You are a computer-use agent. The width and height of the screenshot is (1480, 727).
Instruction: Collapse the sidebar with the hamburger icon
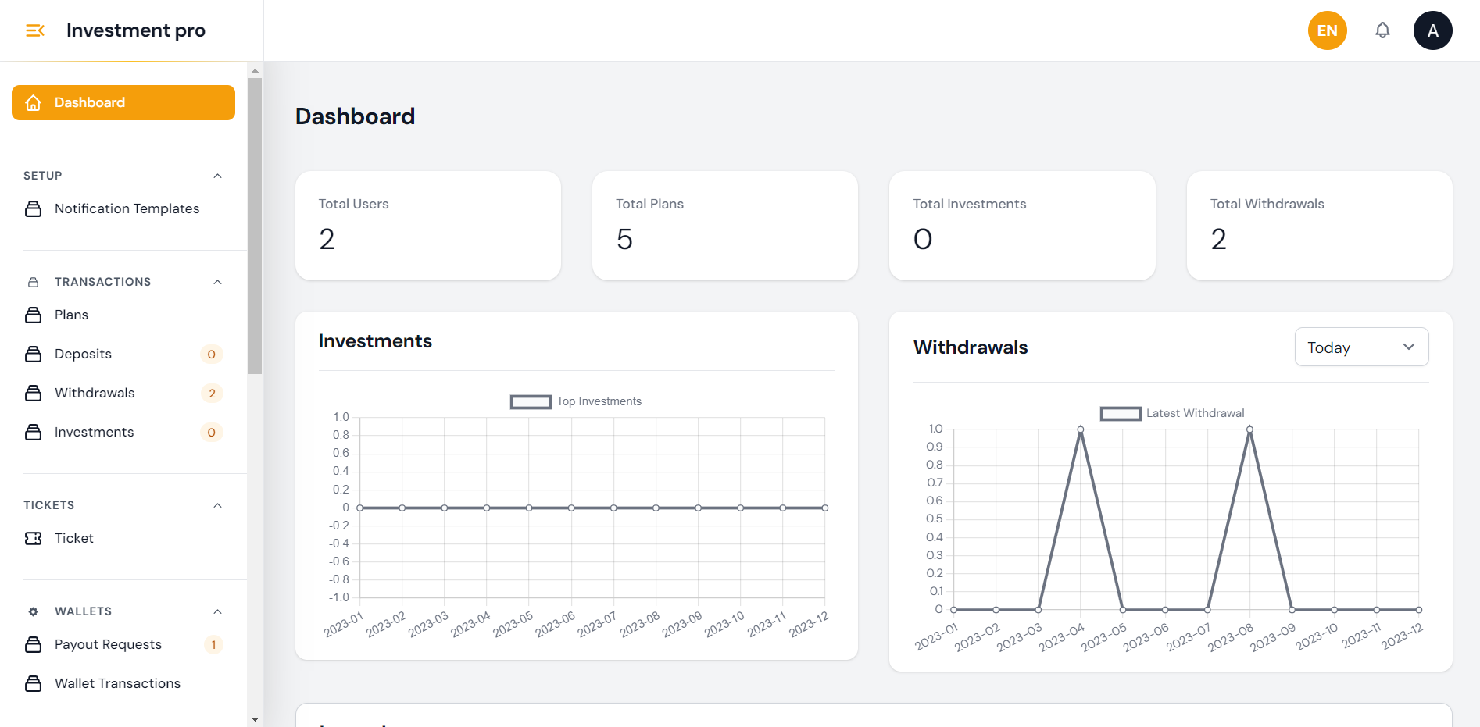pyautogui.click(x=35, y=30)
